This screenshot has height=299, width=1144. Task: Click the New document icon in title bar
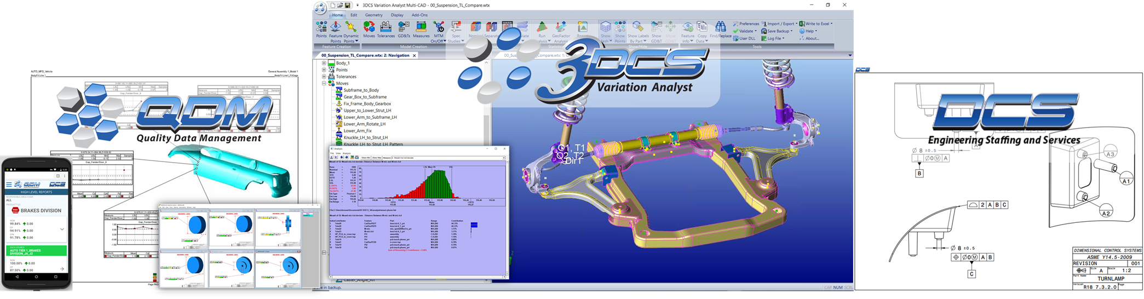[x=332, y=5]
